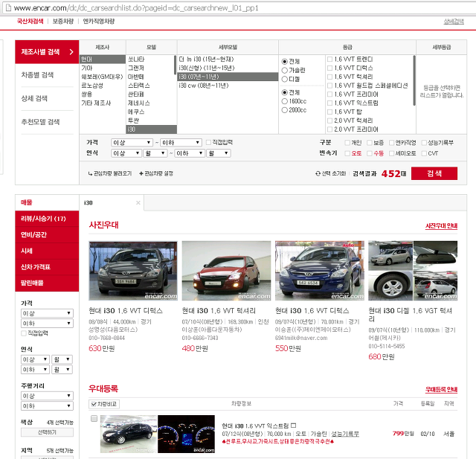Select 디젤 fuel radio button
This screenshot has height=459, width=476.
[284, 80]
